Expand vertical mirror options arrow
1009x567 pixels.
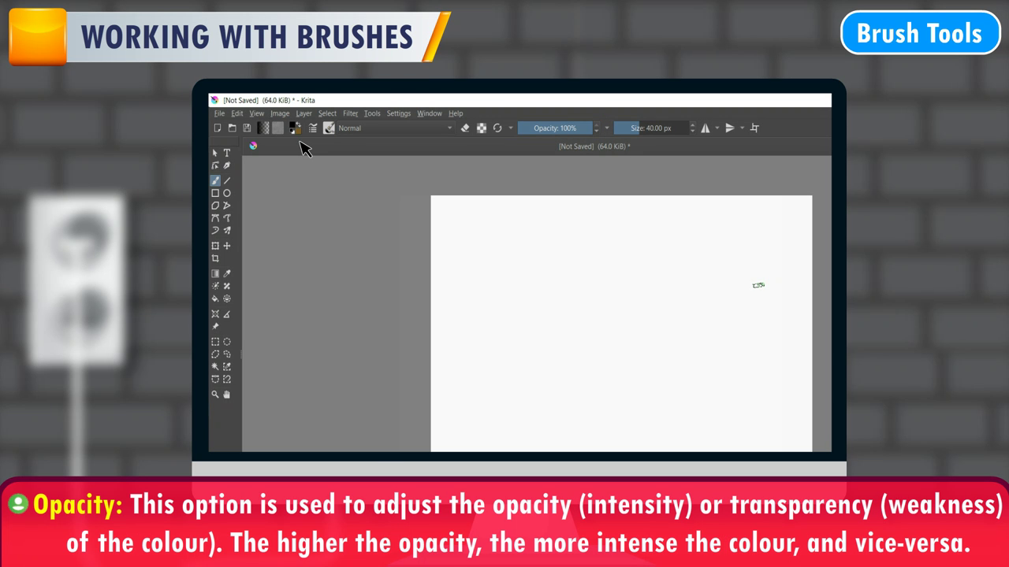click(742, 128)
